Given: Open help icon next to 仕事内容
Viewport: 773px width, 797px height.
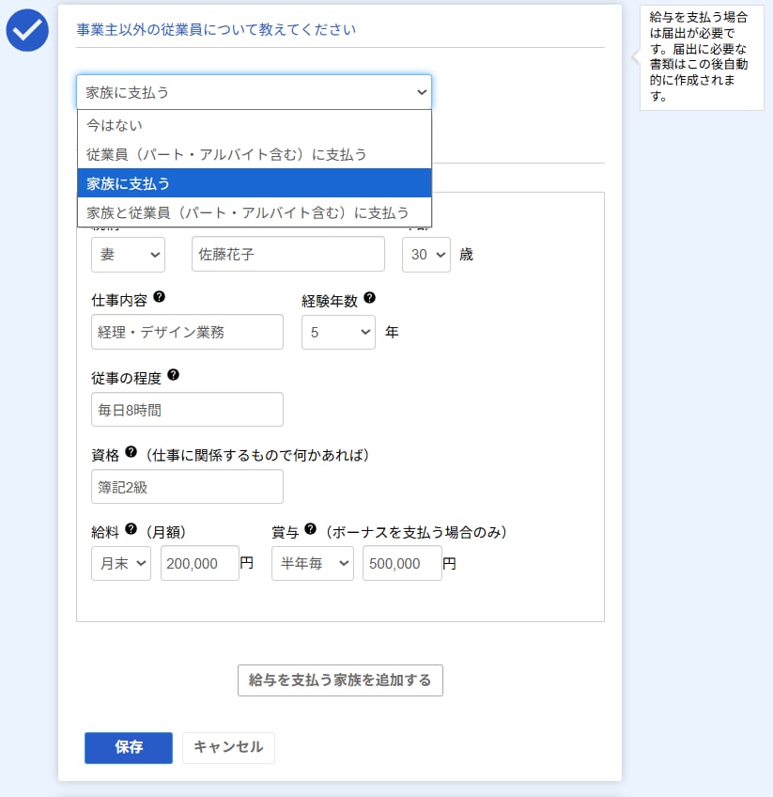Looking at the screenshot, I should [159, 297].
